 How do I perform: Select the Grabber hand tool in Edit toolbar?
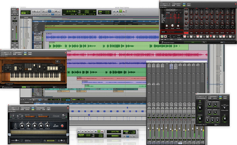tap(53, 11)
